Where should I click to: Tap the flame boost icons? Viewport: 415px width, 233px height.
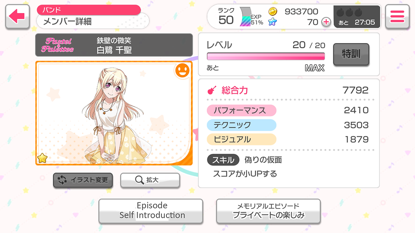pyautogui.click(x=349, y=12)
